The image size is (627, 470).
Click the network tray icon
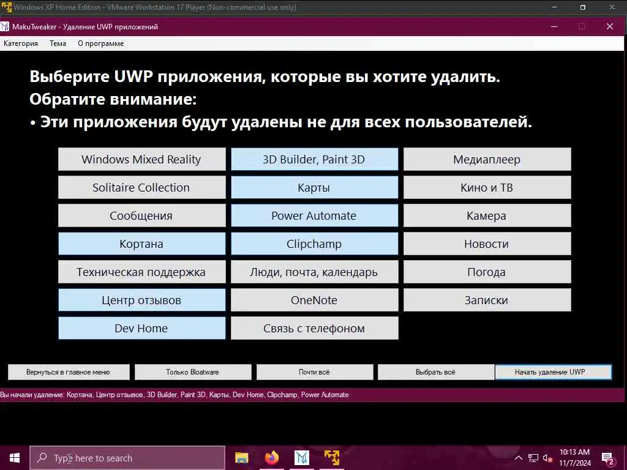tap(533, 458)
